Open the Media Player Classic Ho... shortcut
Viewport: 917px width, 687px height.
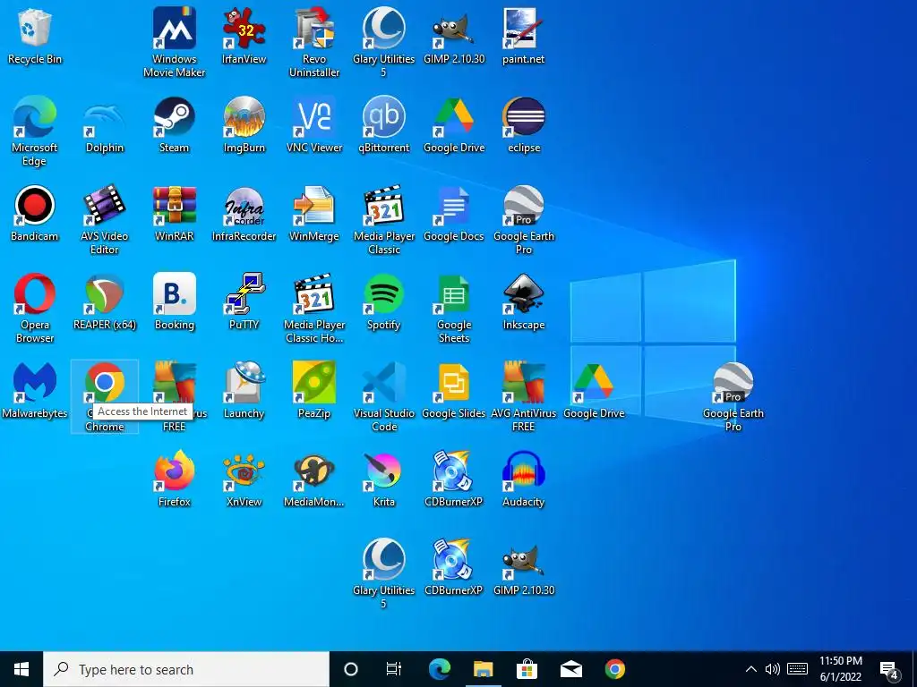point(314,308)
